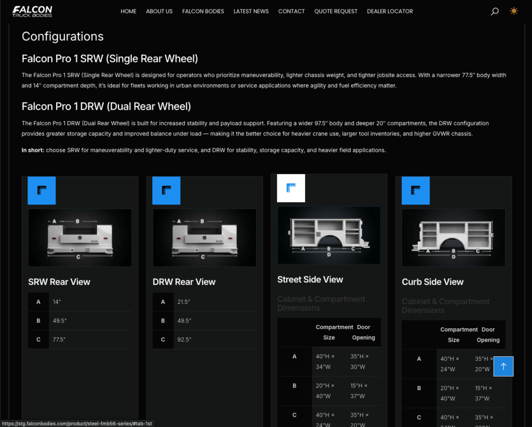Toggle light mode with the theme switch
Viewport: 532px width, 427px height.
[514, 11]
